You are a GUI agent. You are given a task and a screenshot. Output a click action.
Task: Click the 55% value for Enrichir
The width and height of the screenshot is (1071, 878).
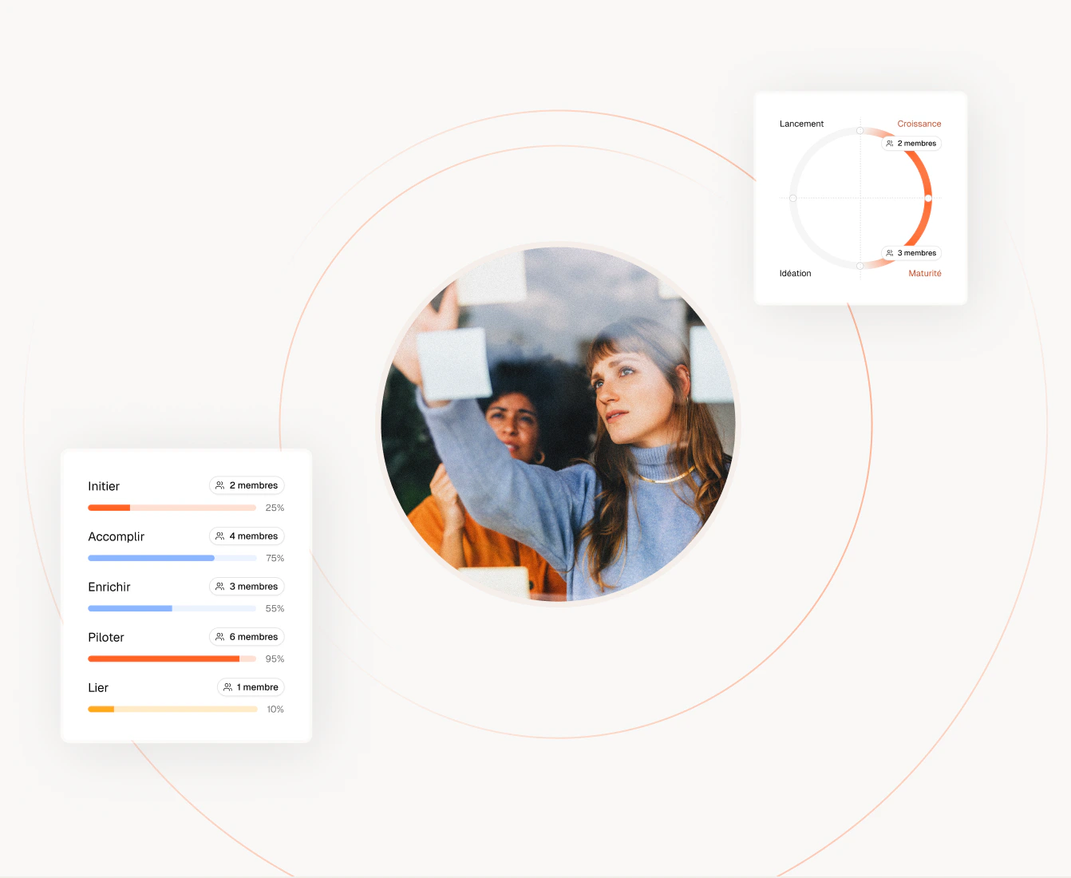pos(275,608)
